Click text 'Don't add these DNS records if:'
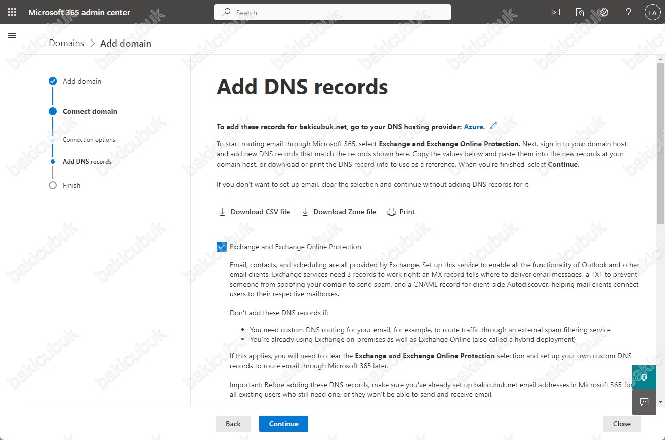 279,313
